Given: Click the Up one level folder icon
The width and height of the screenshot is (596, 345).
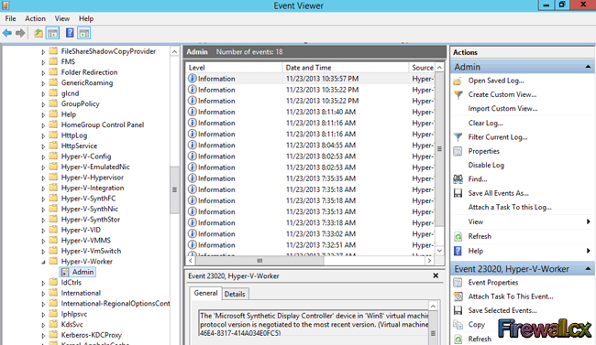Looking at the screenshot, I should (39, 33).
